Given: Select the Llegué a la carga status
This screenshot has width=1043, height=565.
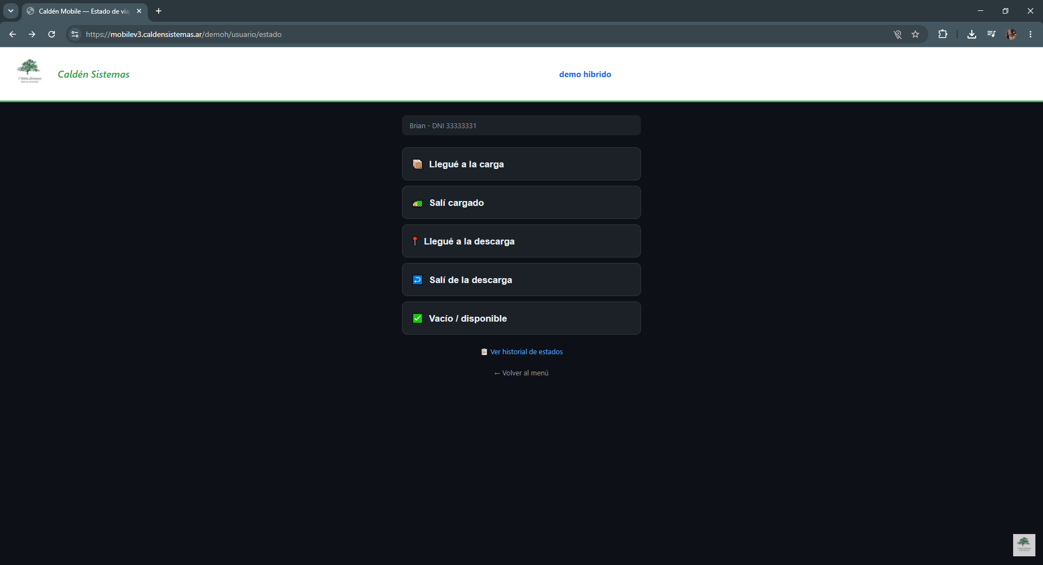Looking at the screenshot, I should tap(521, 164).
